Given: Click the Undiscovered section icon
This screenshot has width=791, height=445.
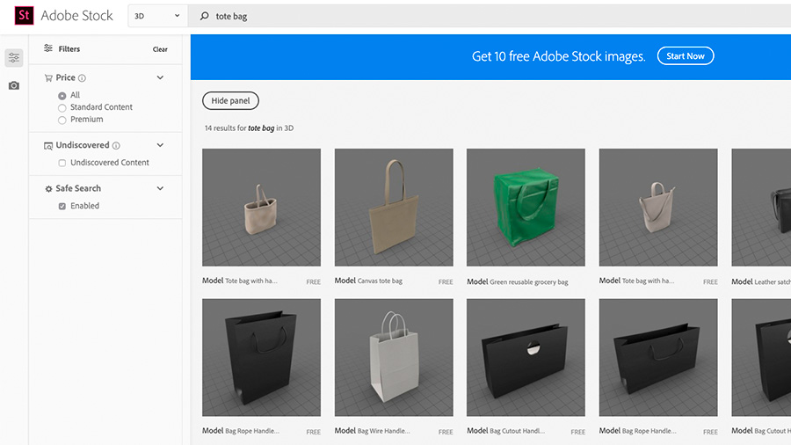Looking at the screenshot, I should pyautogui.click(x=48, y=146).
